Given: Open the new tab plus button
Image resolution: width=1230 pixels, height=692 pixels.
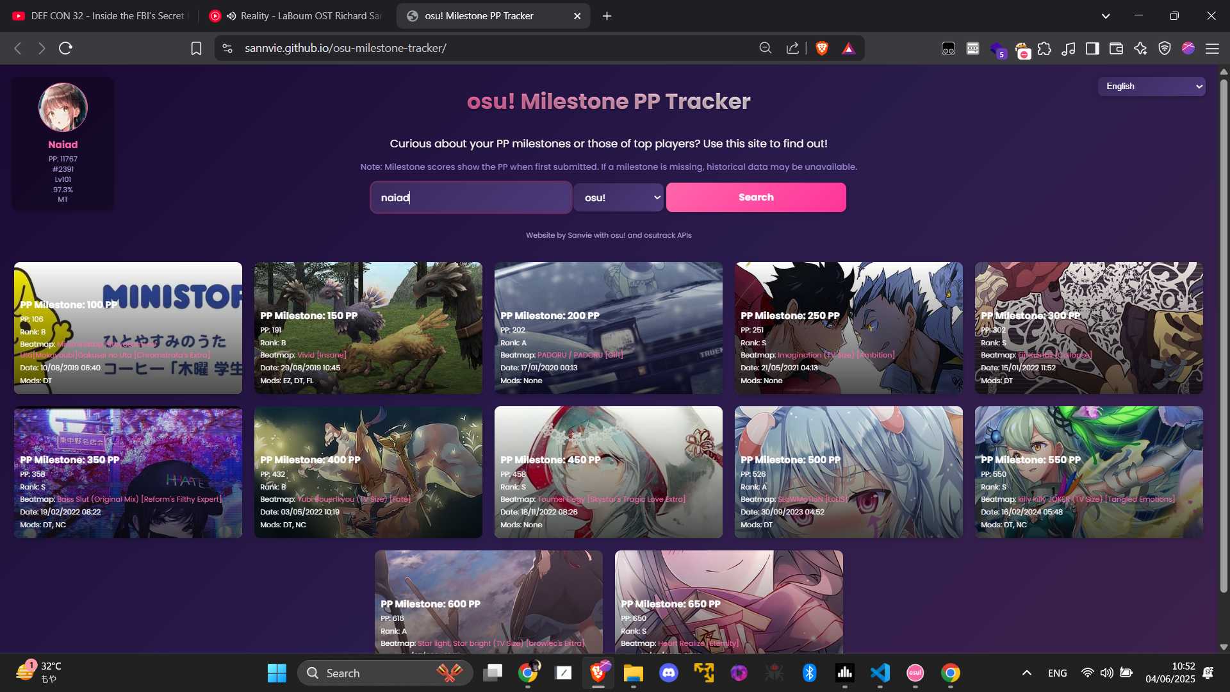Looking at the screenshot, I should pos(607,16).
